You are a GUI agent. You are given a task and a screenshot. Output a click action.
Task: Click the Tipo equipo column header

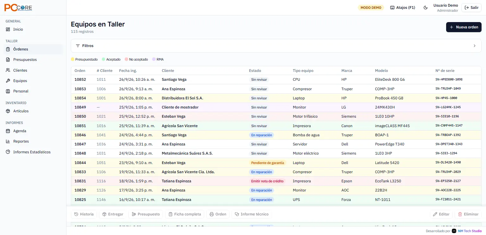[x=303, y=71]
